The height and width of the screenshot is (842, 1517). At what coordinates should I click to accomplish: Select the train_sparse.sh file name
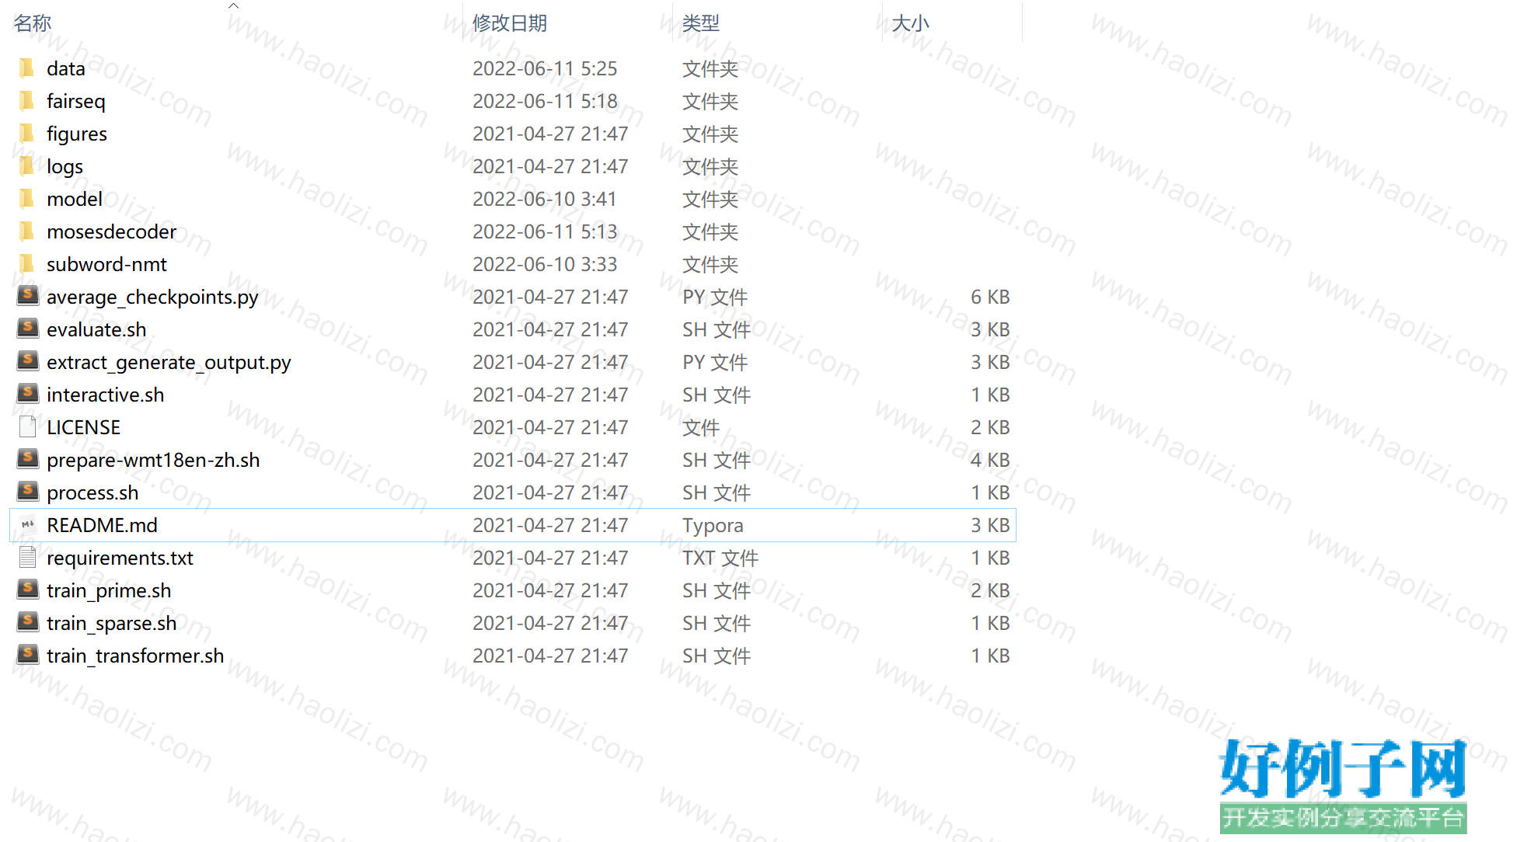(112, 624)
